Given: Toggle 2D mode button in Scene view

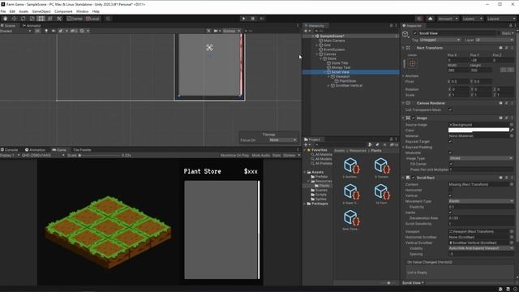Looking at the screenshot, I should pyautogui.click(x=37, y=31).
